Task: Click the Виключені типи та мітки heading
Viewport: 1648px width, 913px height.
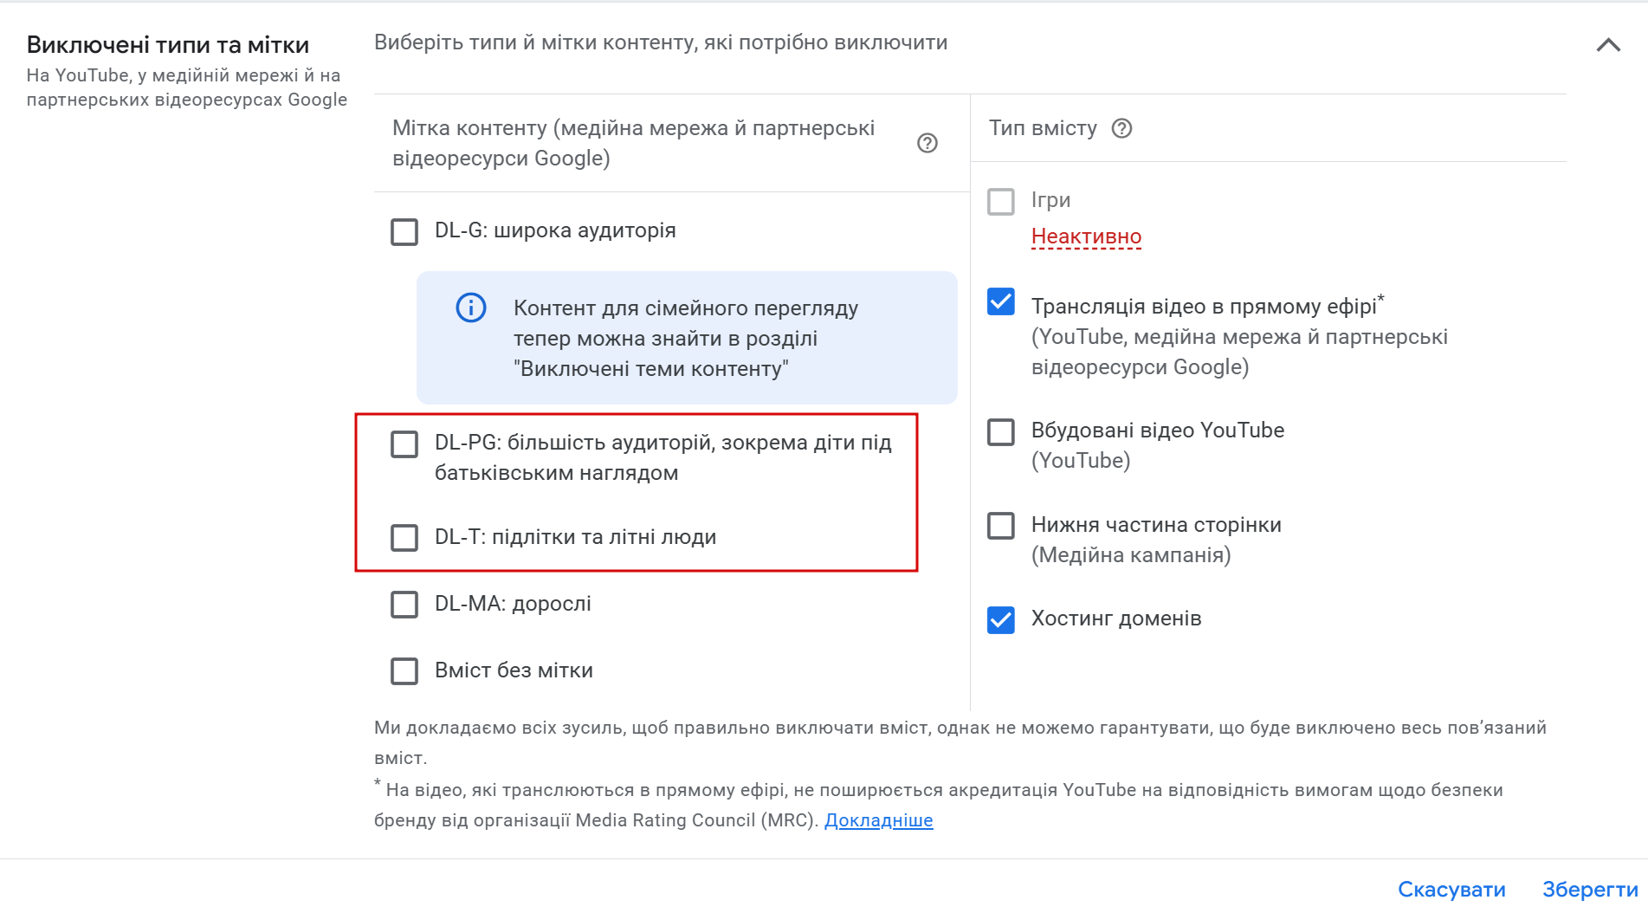Action: 168,45
